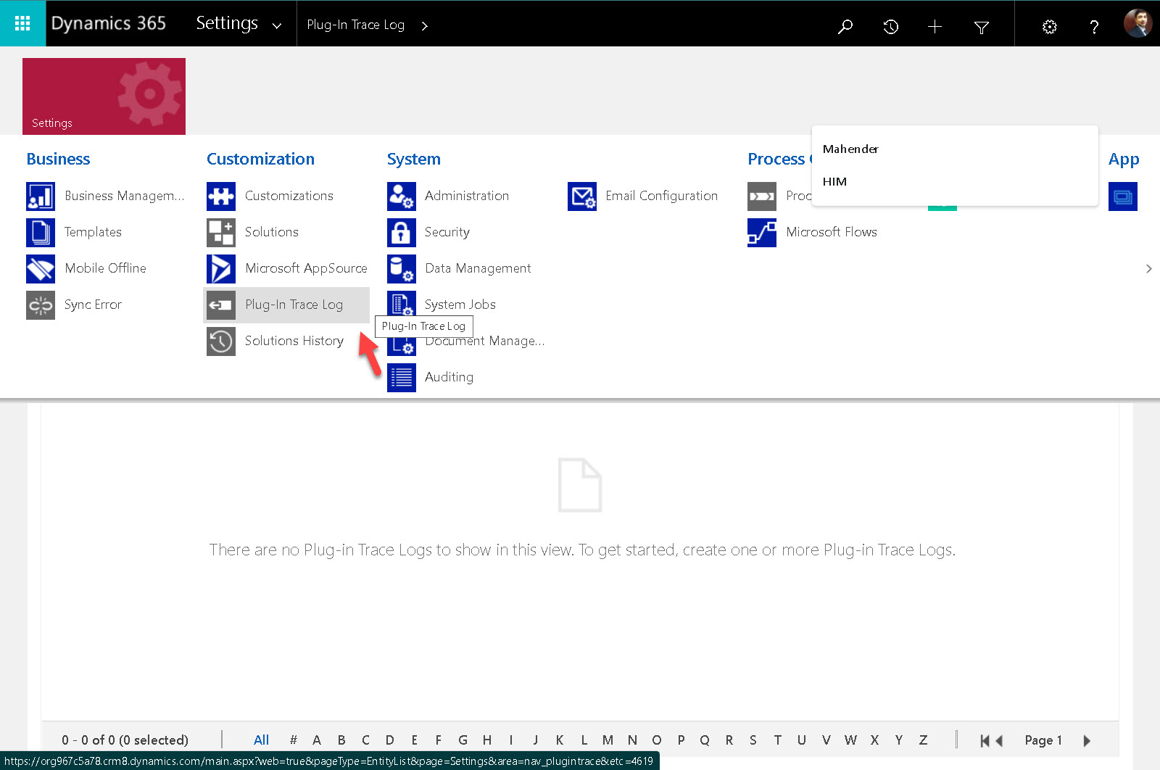Image resolution: width=1160 pixels, height=770 pixels.
Task: Click the Templates icon
Action: (x=41, y=233)
